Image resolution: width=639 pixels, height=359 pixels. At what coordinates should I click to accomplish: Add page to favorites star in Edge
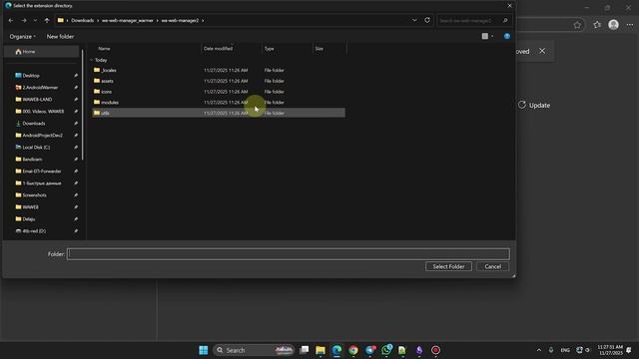click(577, 25)
